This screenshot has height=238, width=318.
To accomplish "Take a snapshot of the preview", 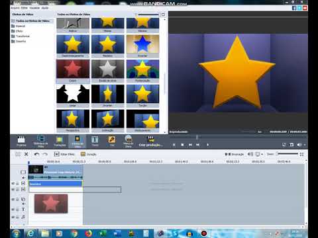I will pos(291,145).
